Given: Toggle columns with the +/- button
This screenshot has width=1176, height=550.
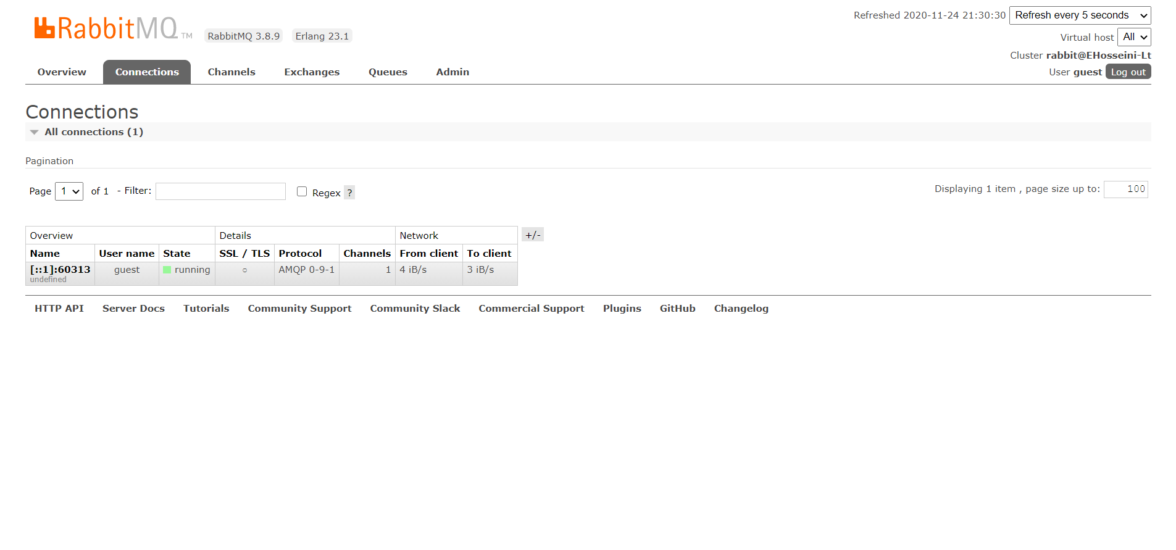Looking at the screenshot, I should pos(533,235).
